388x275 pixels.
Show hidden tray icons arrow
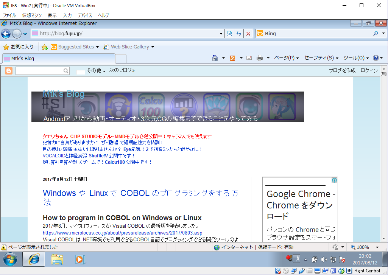click(305, 259)
